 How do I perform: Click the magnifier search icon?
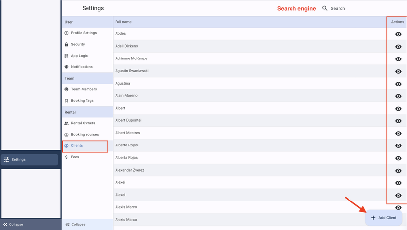point(325,8)
